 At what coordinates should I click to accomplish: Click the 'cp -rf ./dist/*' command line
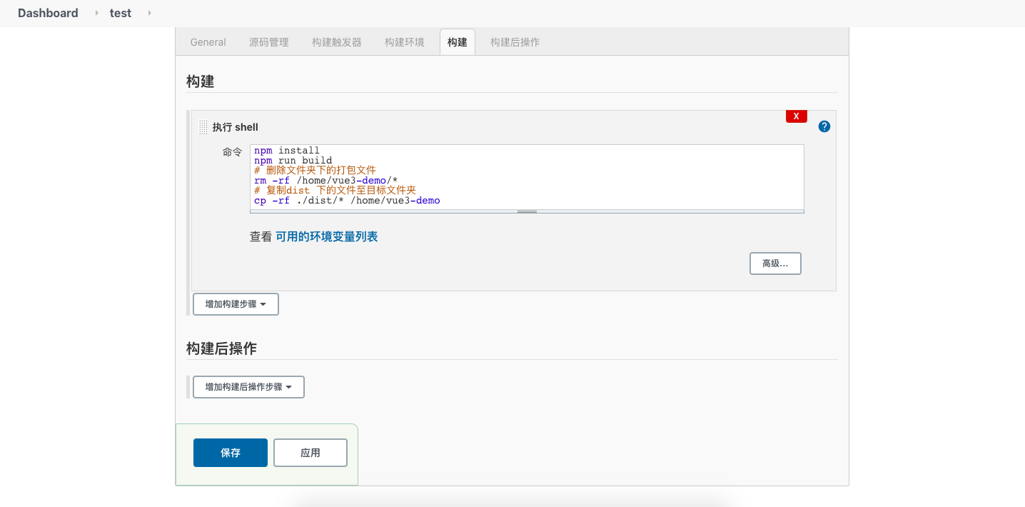click(x=347, y=201)
